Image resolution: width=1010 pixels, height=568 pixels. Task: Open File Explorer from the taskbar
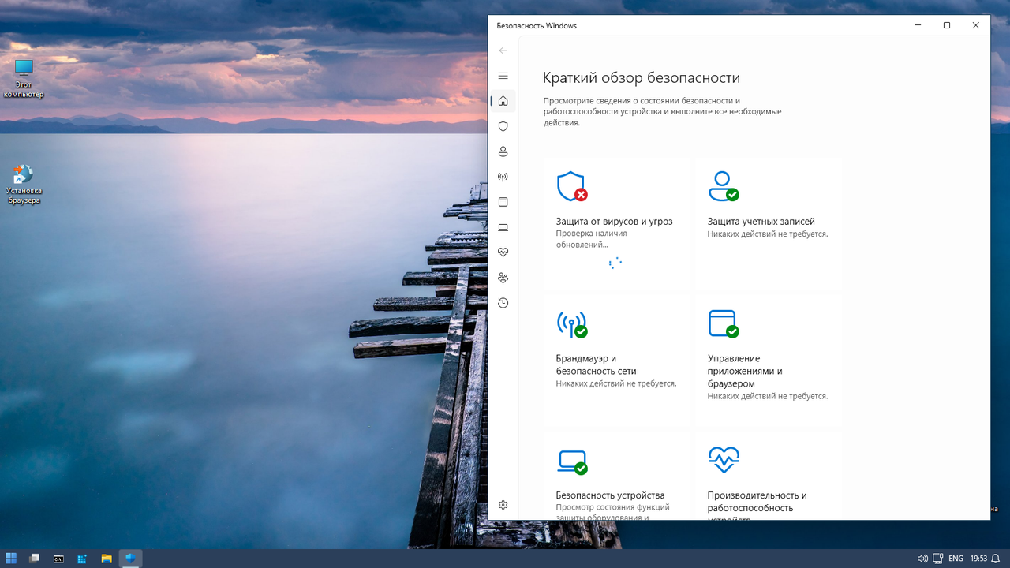107,559
